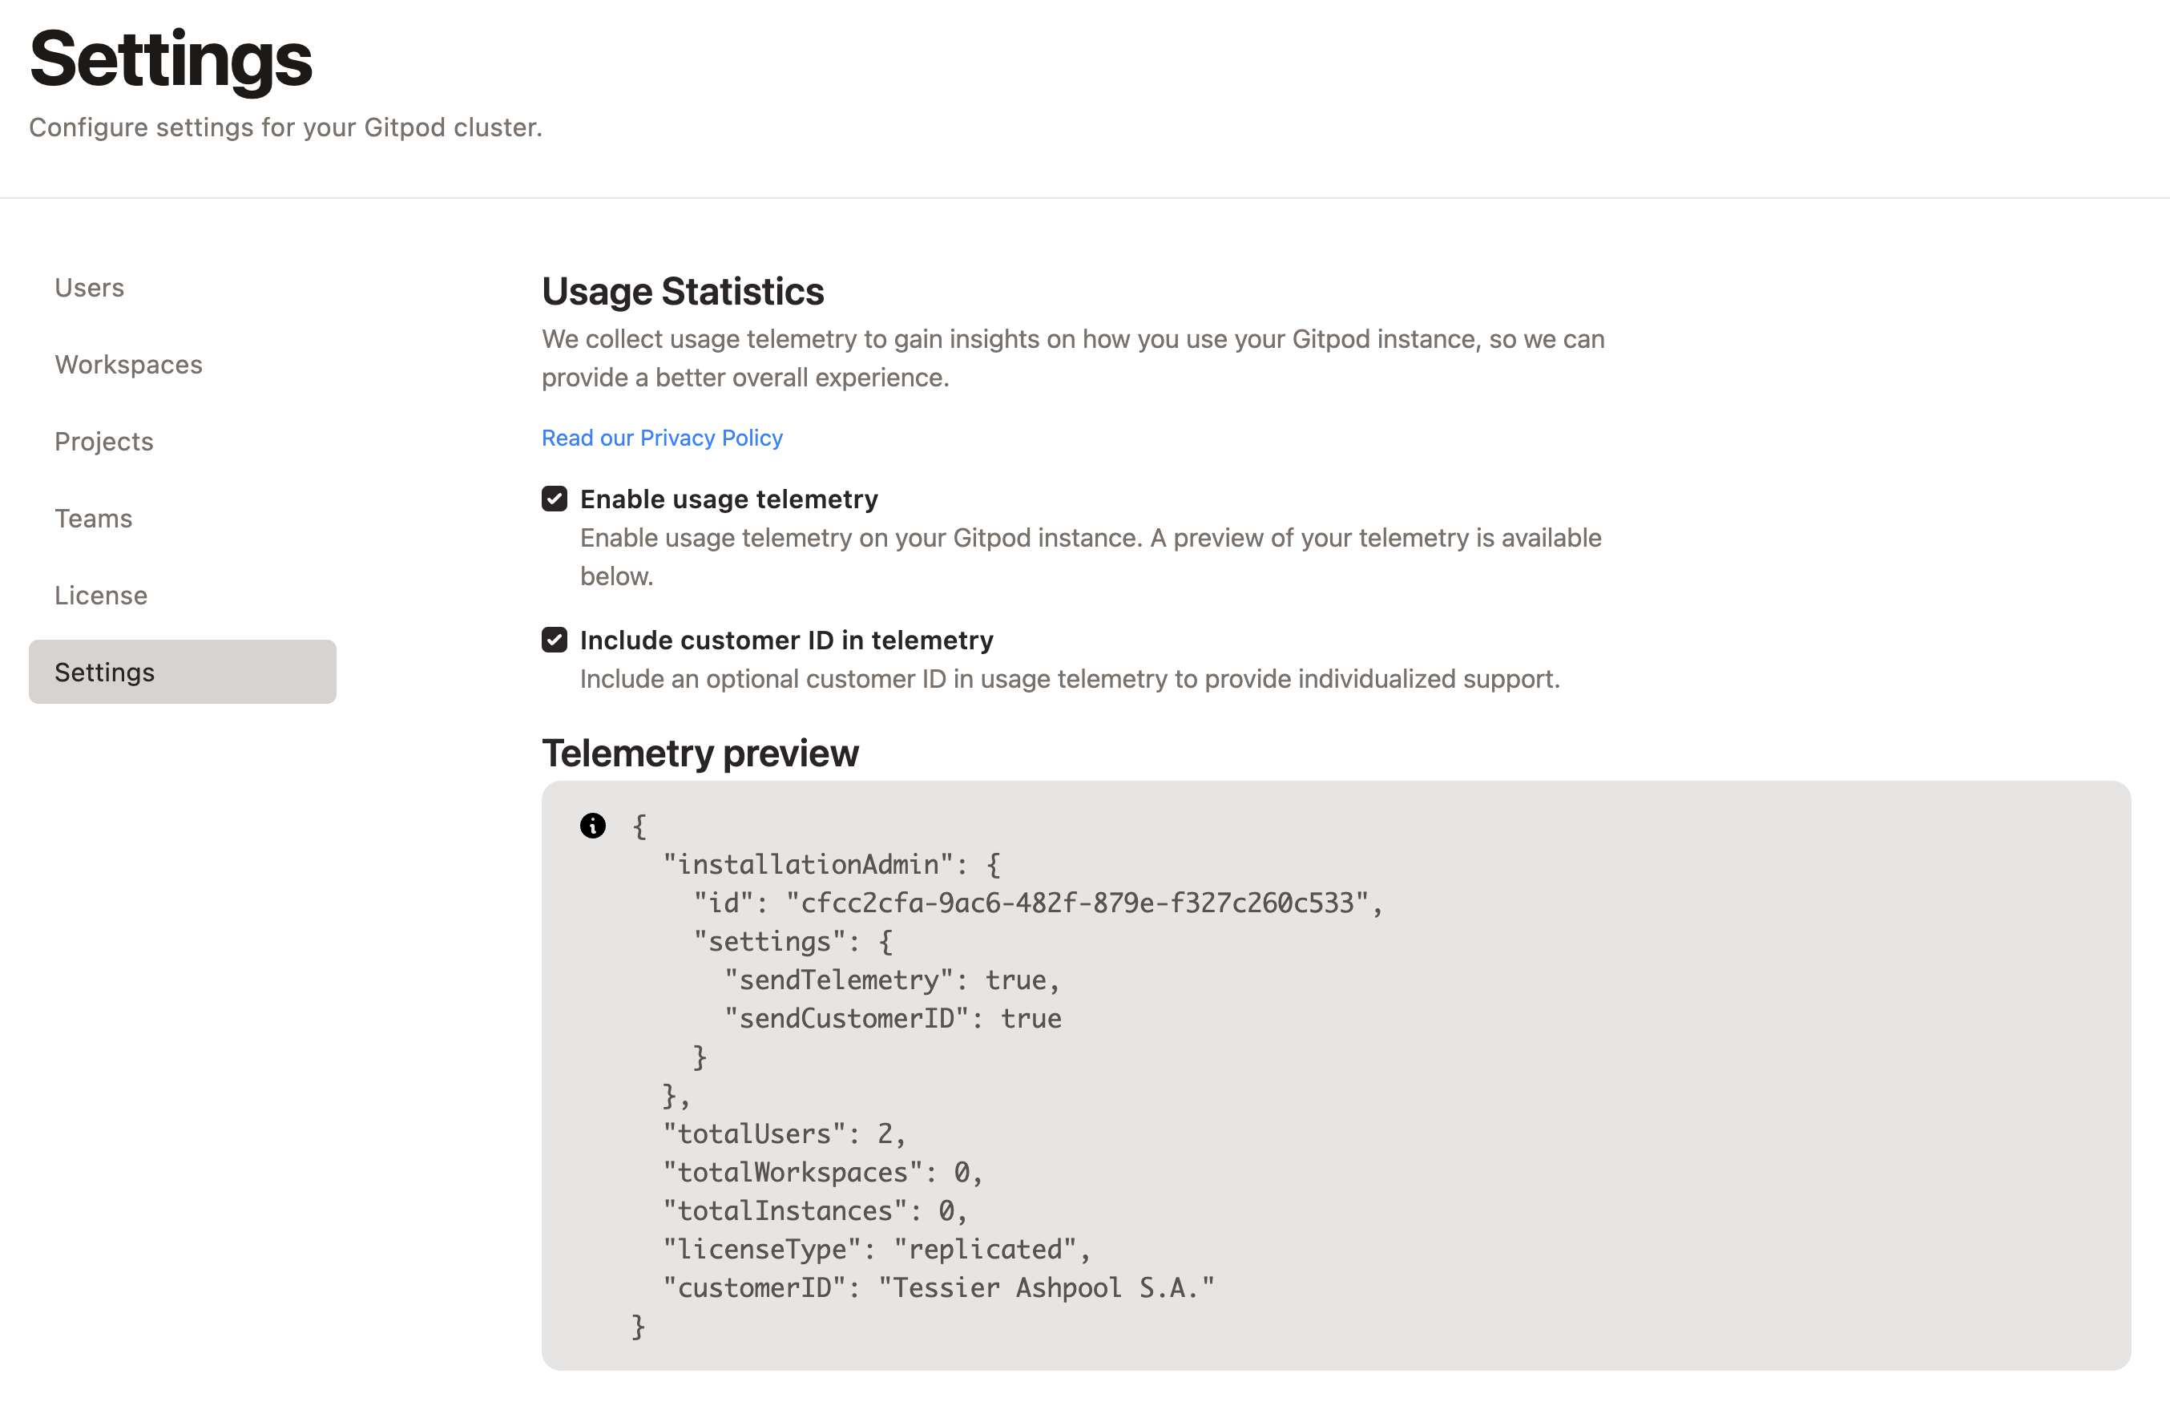Click the customerID Tessier Ashpool value
The width and height of the screenshot is (2170, 1406).
(1047, 1287)
